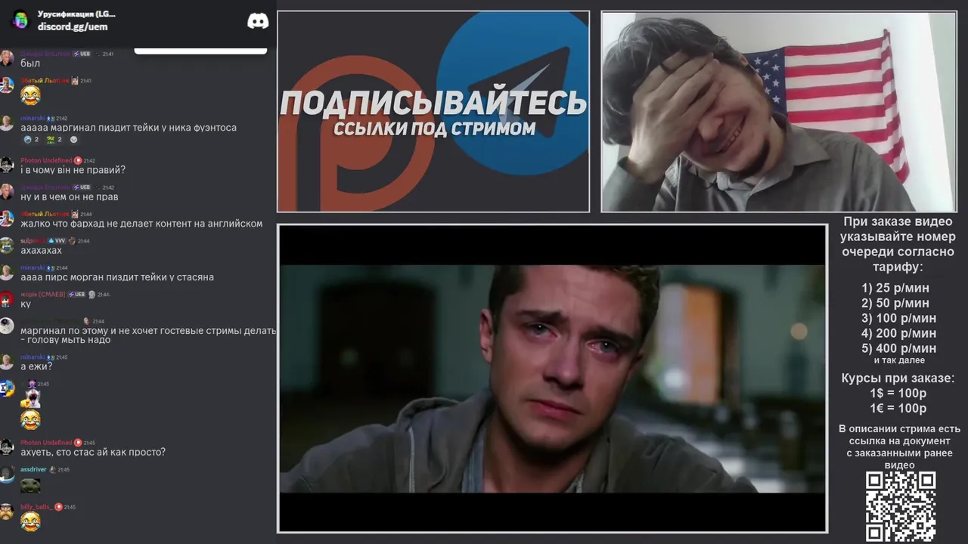Open the discord.gg/uem invite link
The height and width of the screenshot is (544, 968).
tap(73, 26)
